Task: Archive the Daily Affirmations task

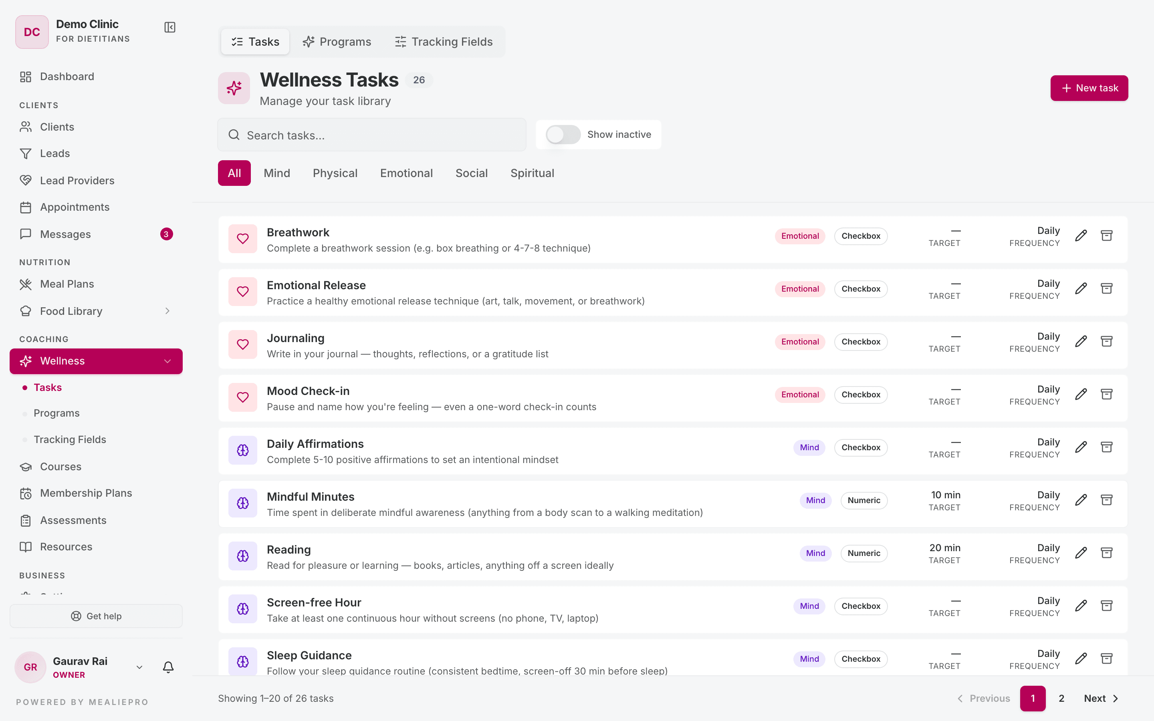Action: 1106,447
